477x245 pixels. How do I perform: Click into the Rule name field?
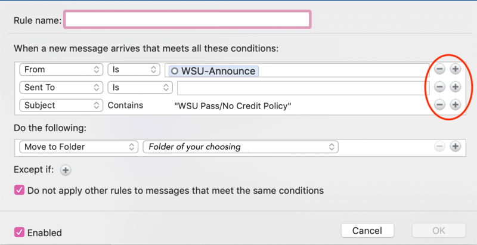187,20
